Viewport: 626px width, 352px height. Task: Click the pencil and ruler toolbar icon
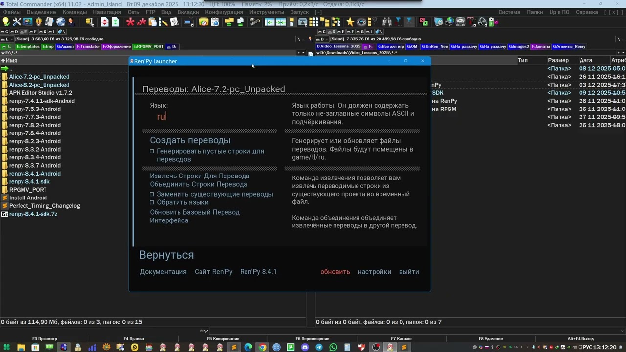(x=163, y=22)
